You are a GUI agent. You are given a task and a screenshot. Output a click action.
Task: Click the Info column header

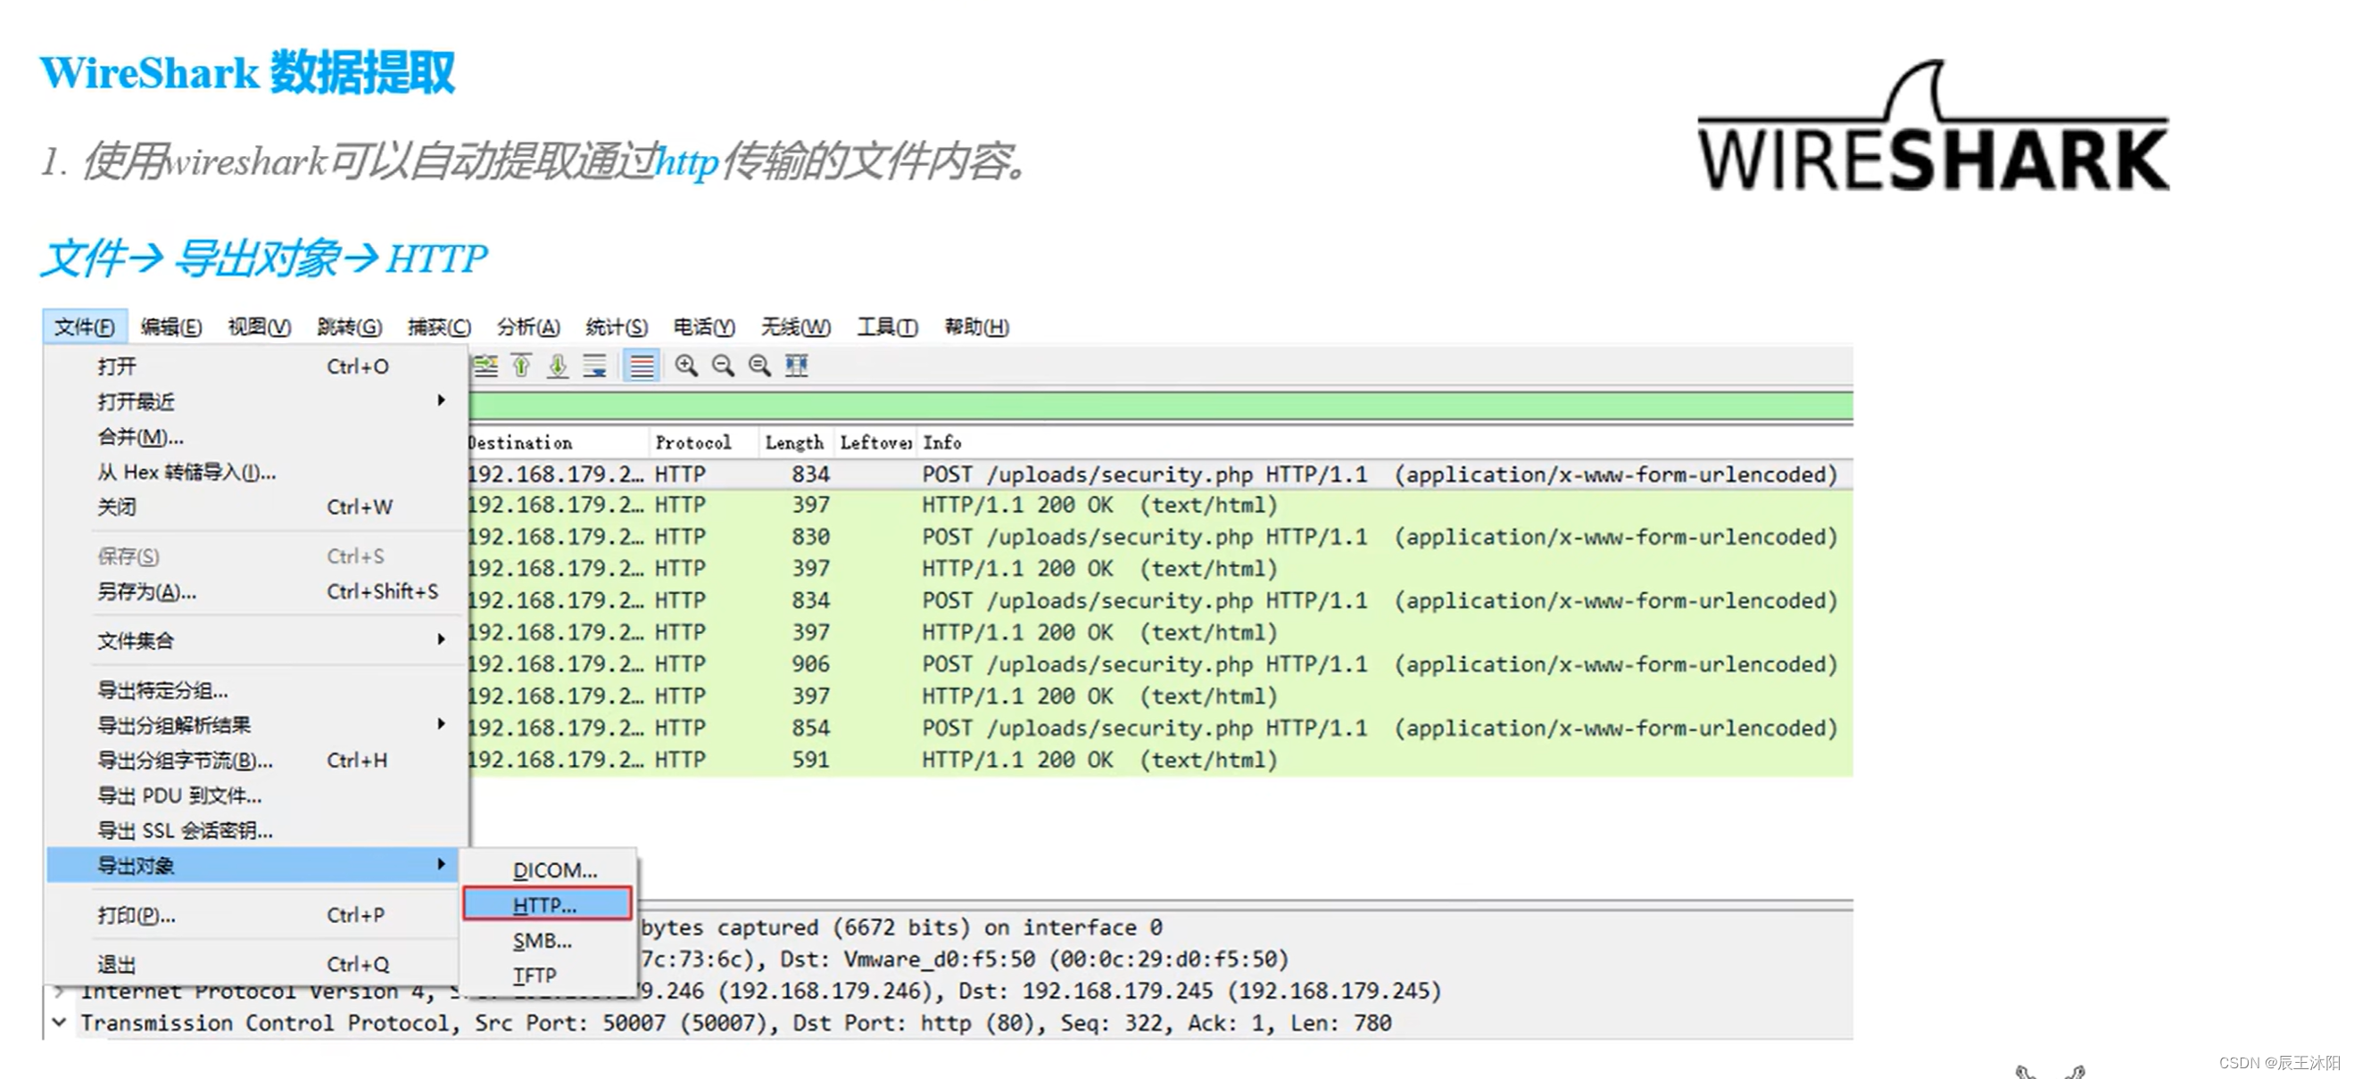click(x=1385, y=442)
